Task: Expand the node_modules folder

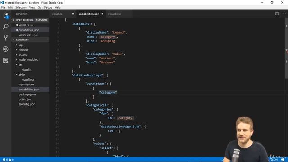Action: (x=28, y=60)
